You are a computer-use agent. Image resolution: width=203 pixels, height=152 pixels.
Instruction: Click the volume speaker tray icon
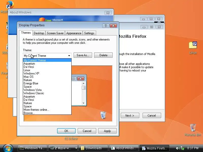tap(178, 148)
